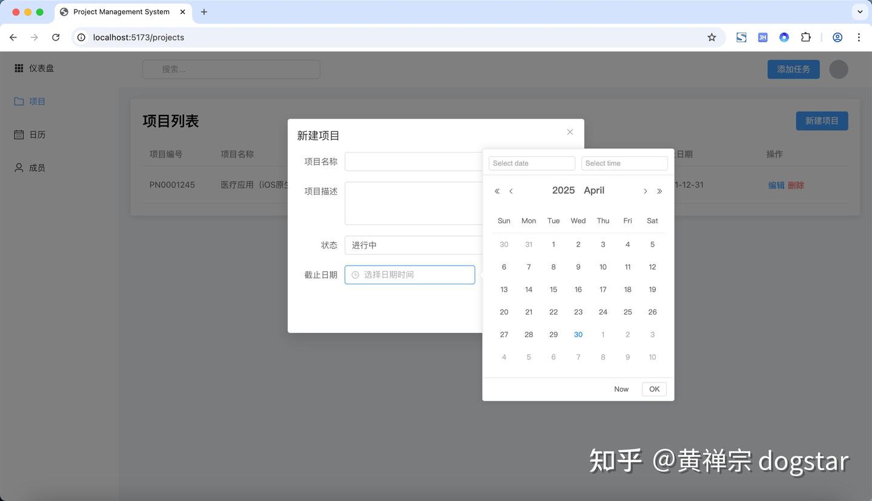This screenshot has height=501, width=872.
Task: Click the 添加任务 button
Action: (793, 69)
